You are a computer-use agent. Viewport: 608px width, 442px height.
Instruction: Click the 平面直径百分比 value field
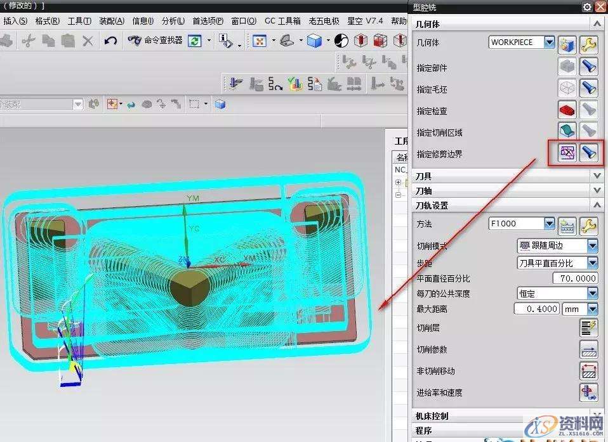574,278
